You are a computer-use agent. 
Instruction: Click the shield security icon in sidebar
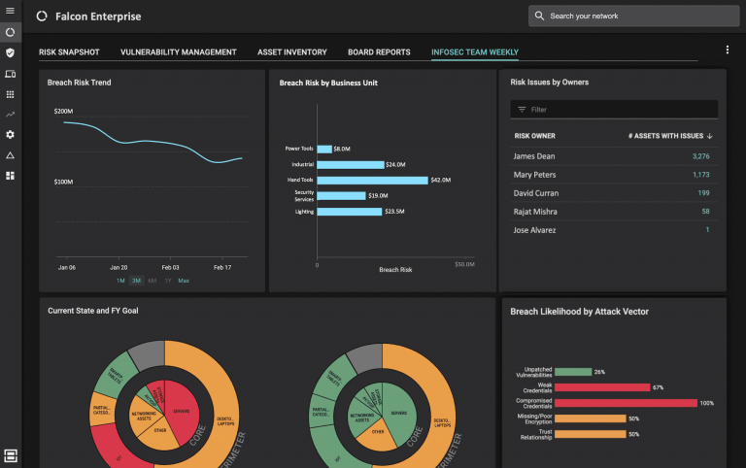(10, 52)
